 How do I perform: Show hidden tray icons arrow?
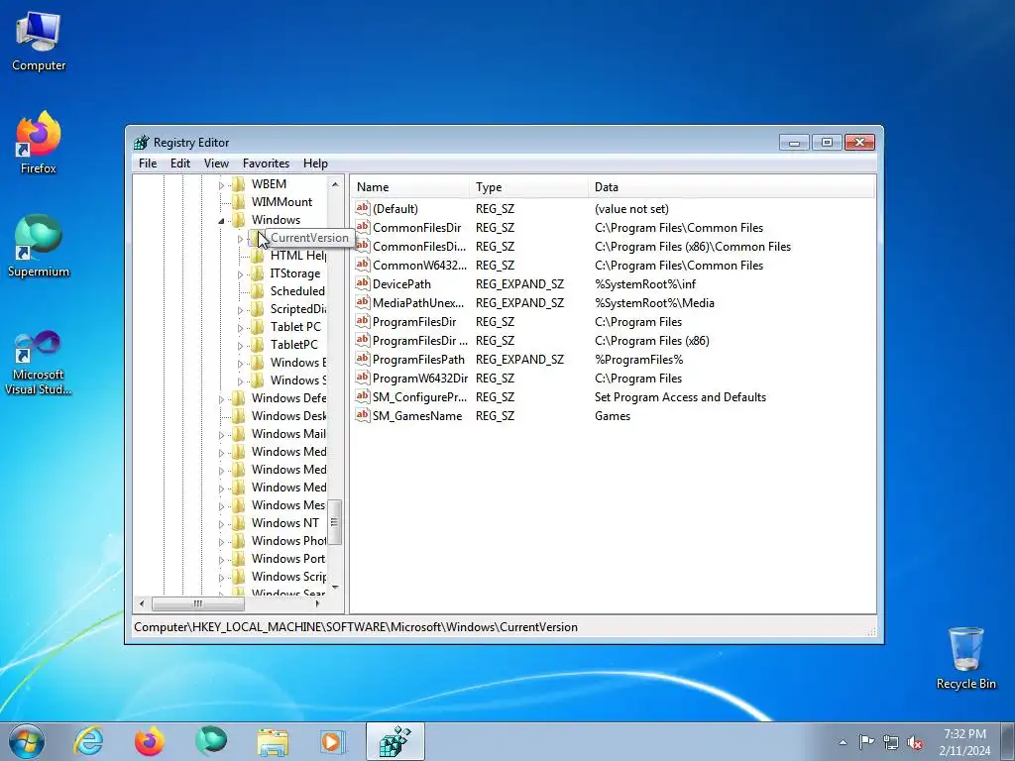843,742
